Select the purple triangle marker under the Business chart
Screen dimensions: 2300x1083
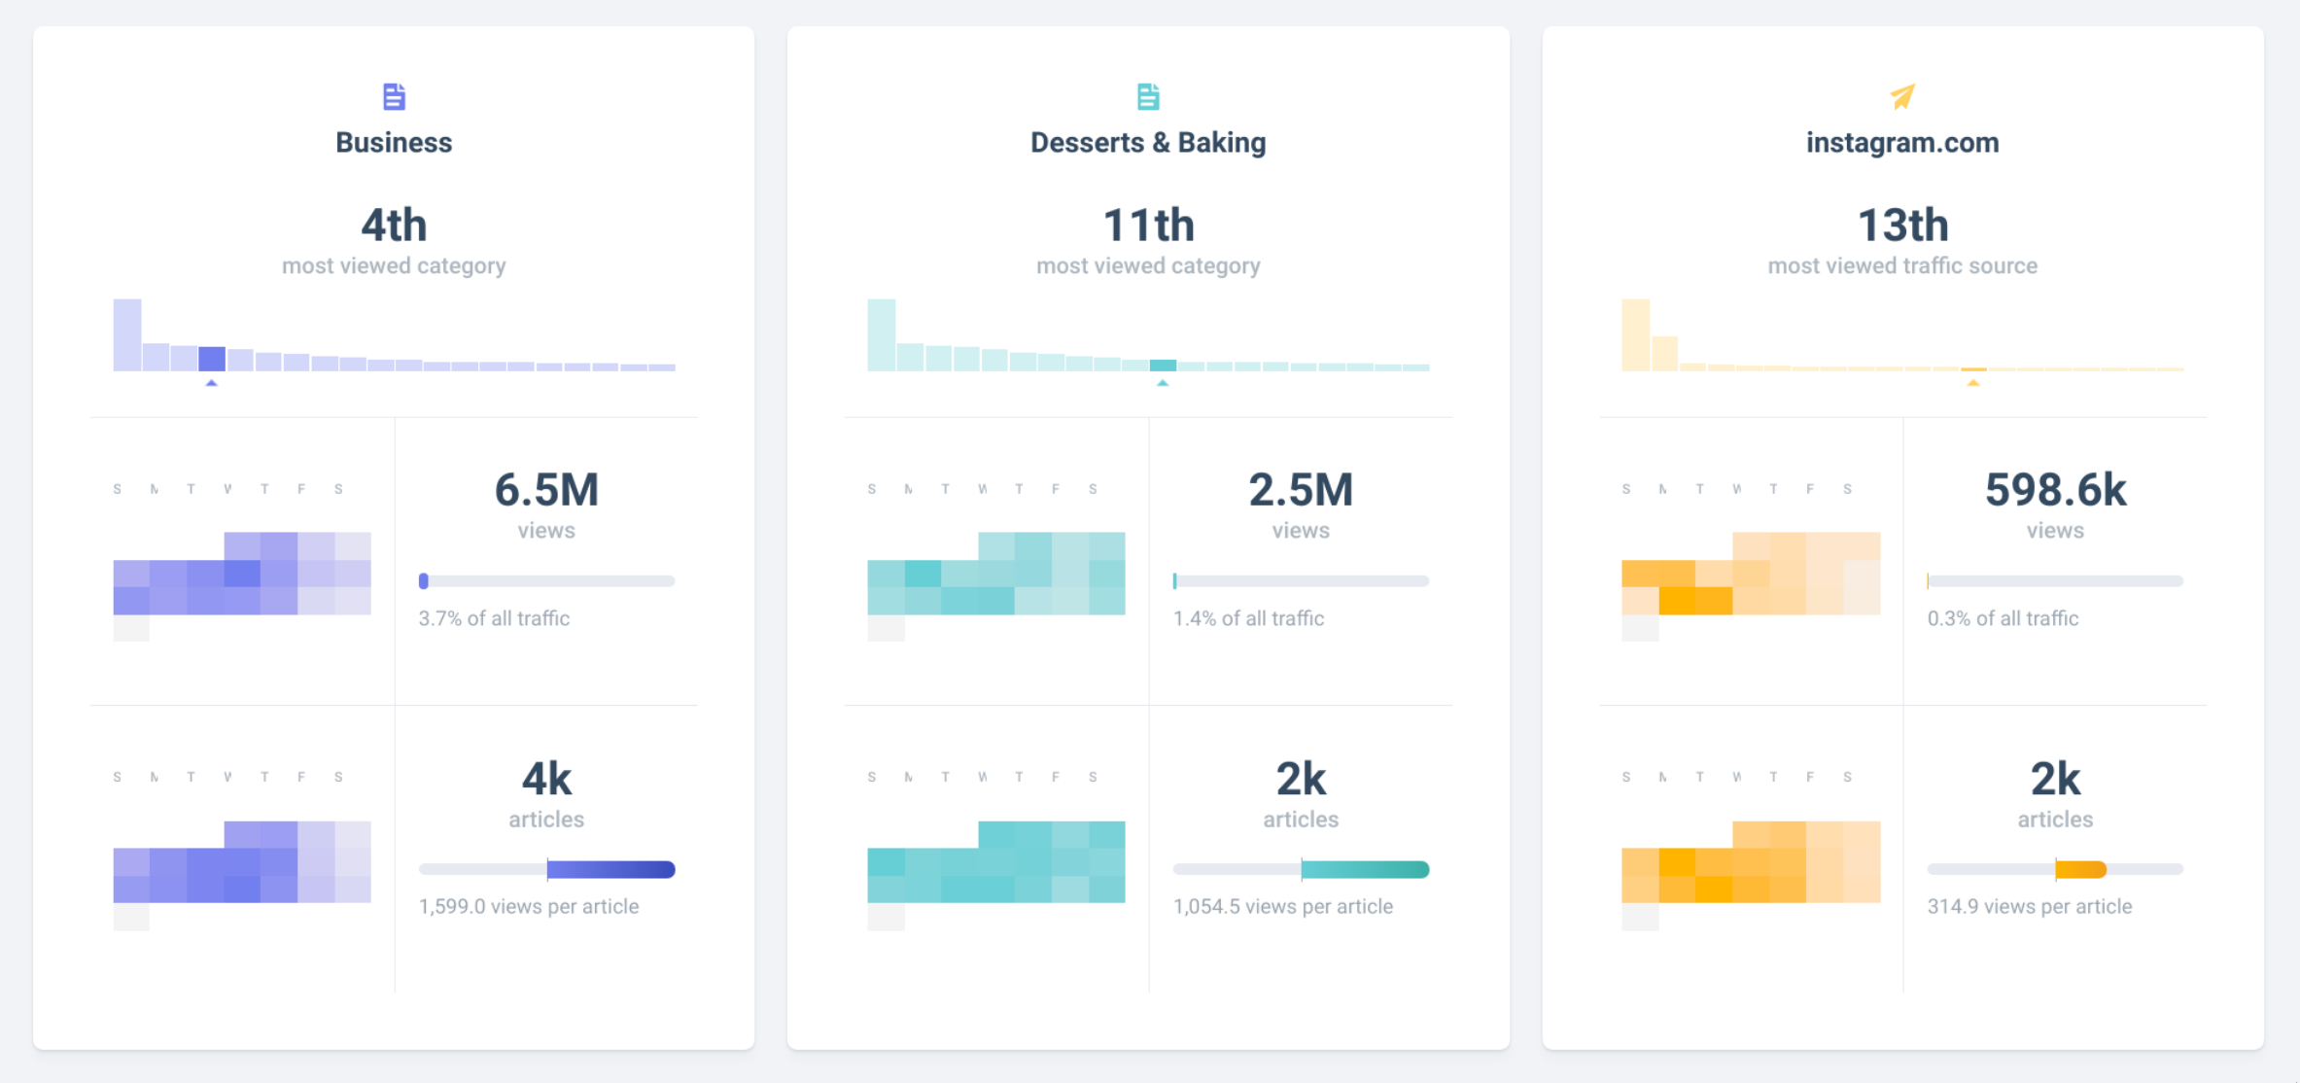click(213, 383)
